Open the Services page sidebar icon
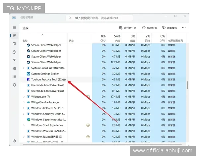This screenshot has height=159, width=199. (14, 85)
